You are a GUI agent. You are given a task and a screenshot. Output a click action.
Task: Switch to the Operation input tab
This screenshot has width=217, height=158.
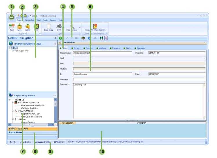coord(140,48)
